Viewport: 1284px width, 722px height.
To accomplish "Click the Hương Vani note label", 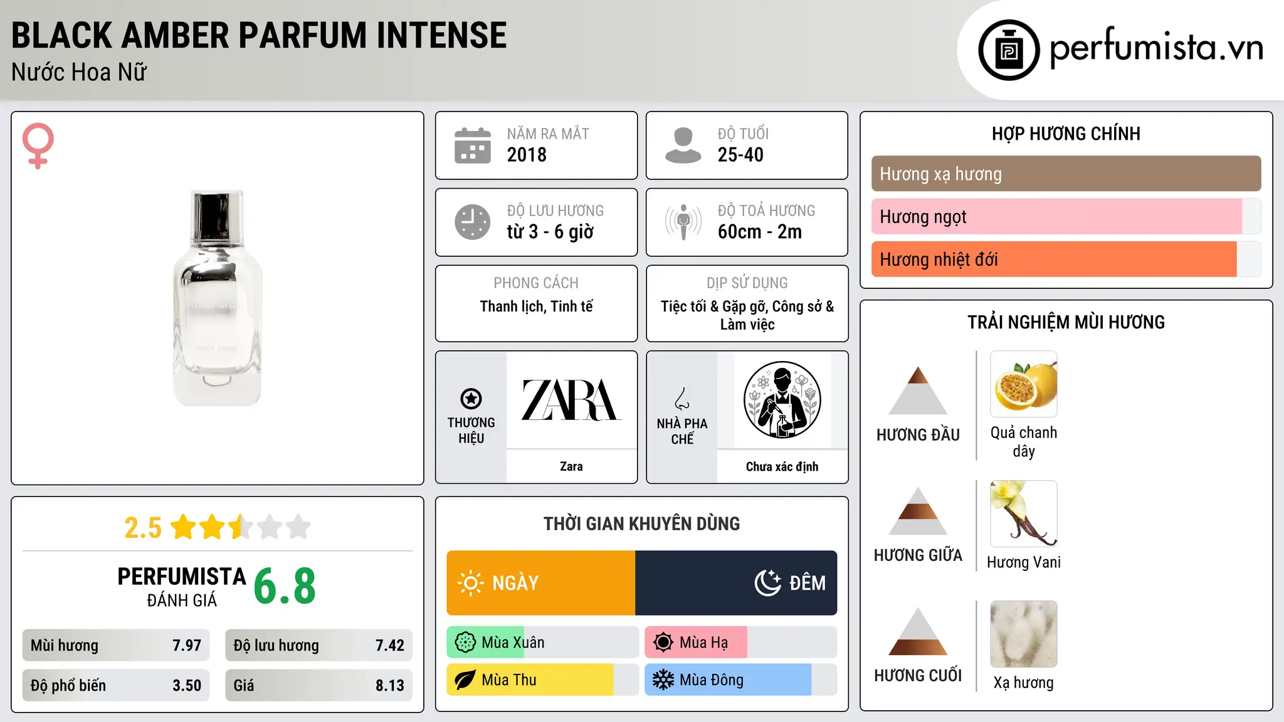I will (x=1024, y=562).
